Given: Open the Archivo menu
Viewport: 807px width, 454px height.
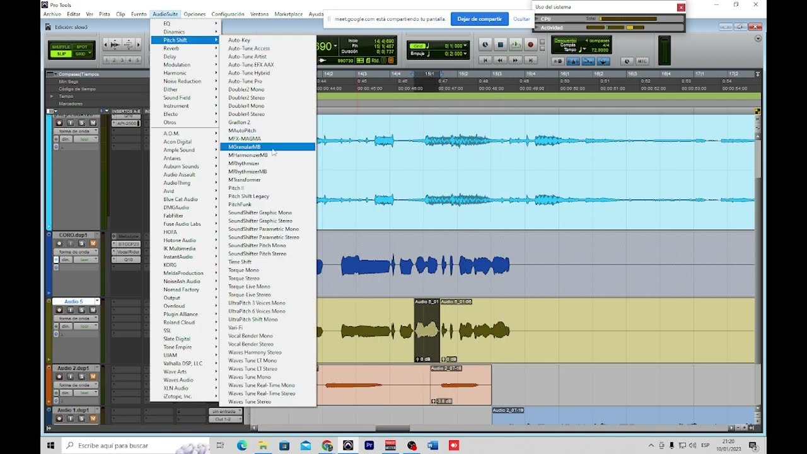Looking at the screenshot, I should (52, 14).
